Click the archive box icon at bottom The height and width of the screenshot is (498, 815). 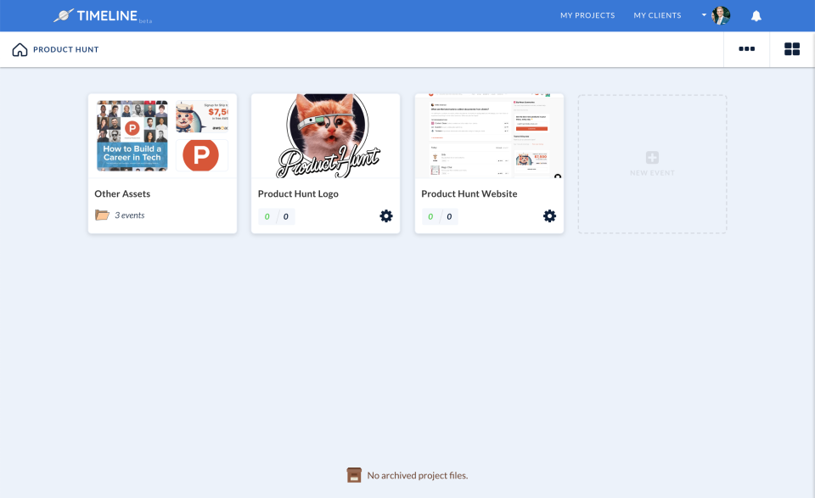pyautogui.click(x=354, y=475)
